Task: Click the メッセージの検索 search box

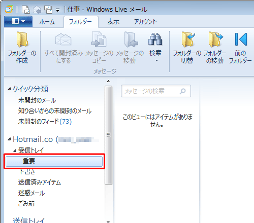Action: tap(156, 91)
